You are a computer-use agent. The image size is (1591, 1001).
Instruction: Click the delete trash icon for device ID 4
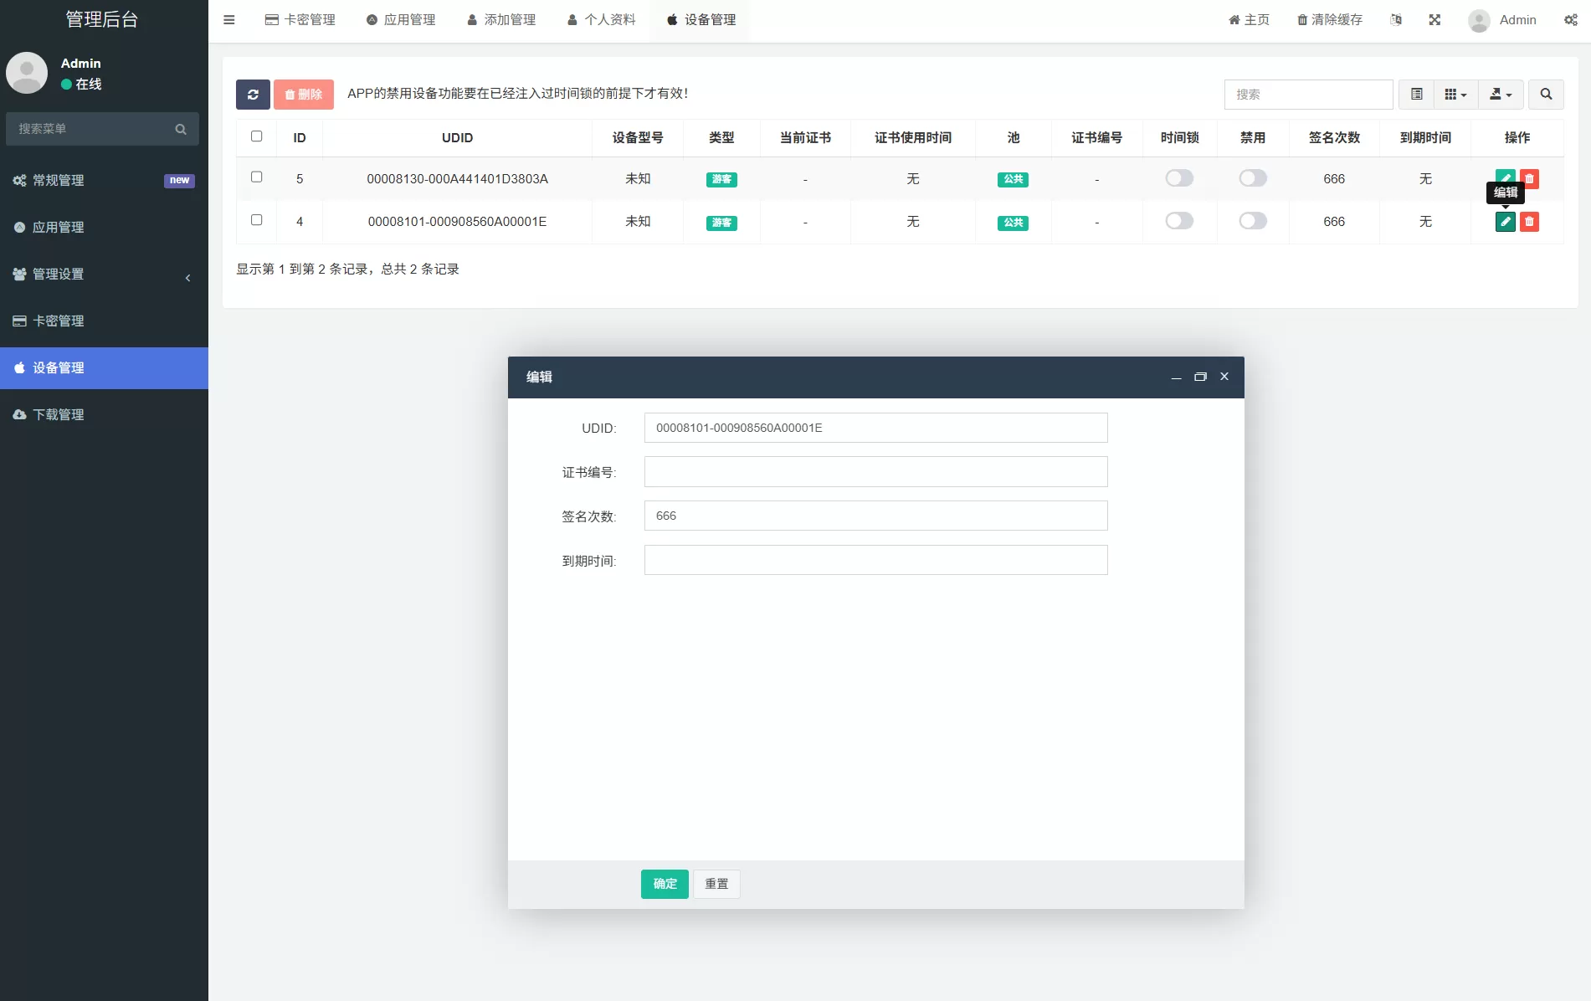1530,222
